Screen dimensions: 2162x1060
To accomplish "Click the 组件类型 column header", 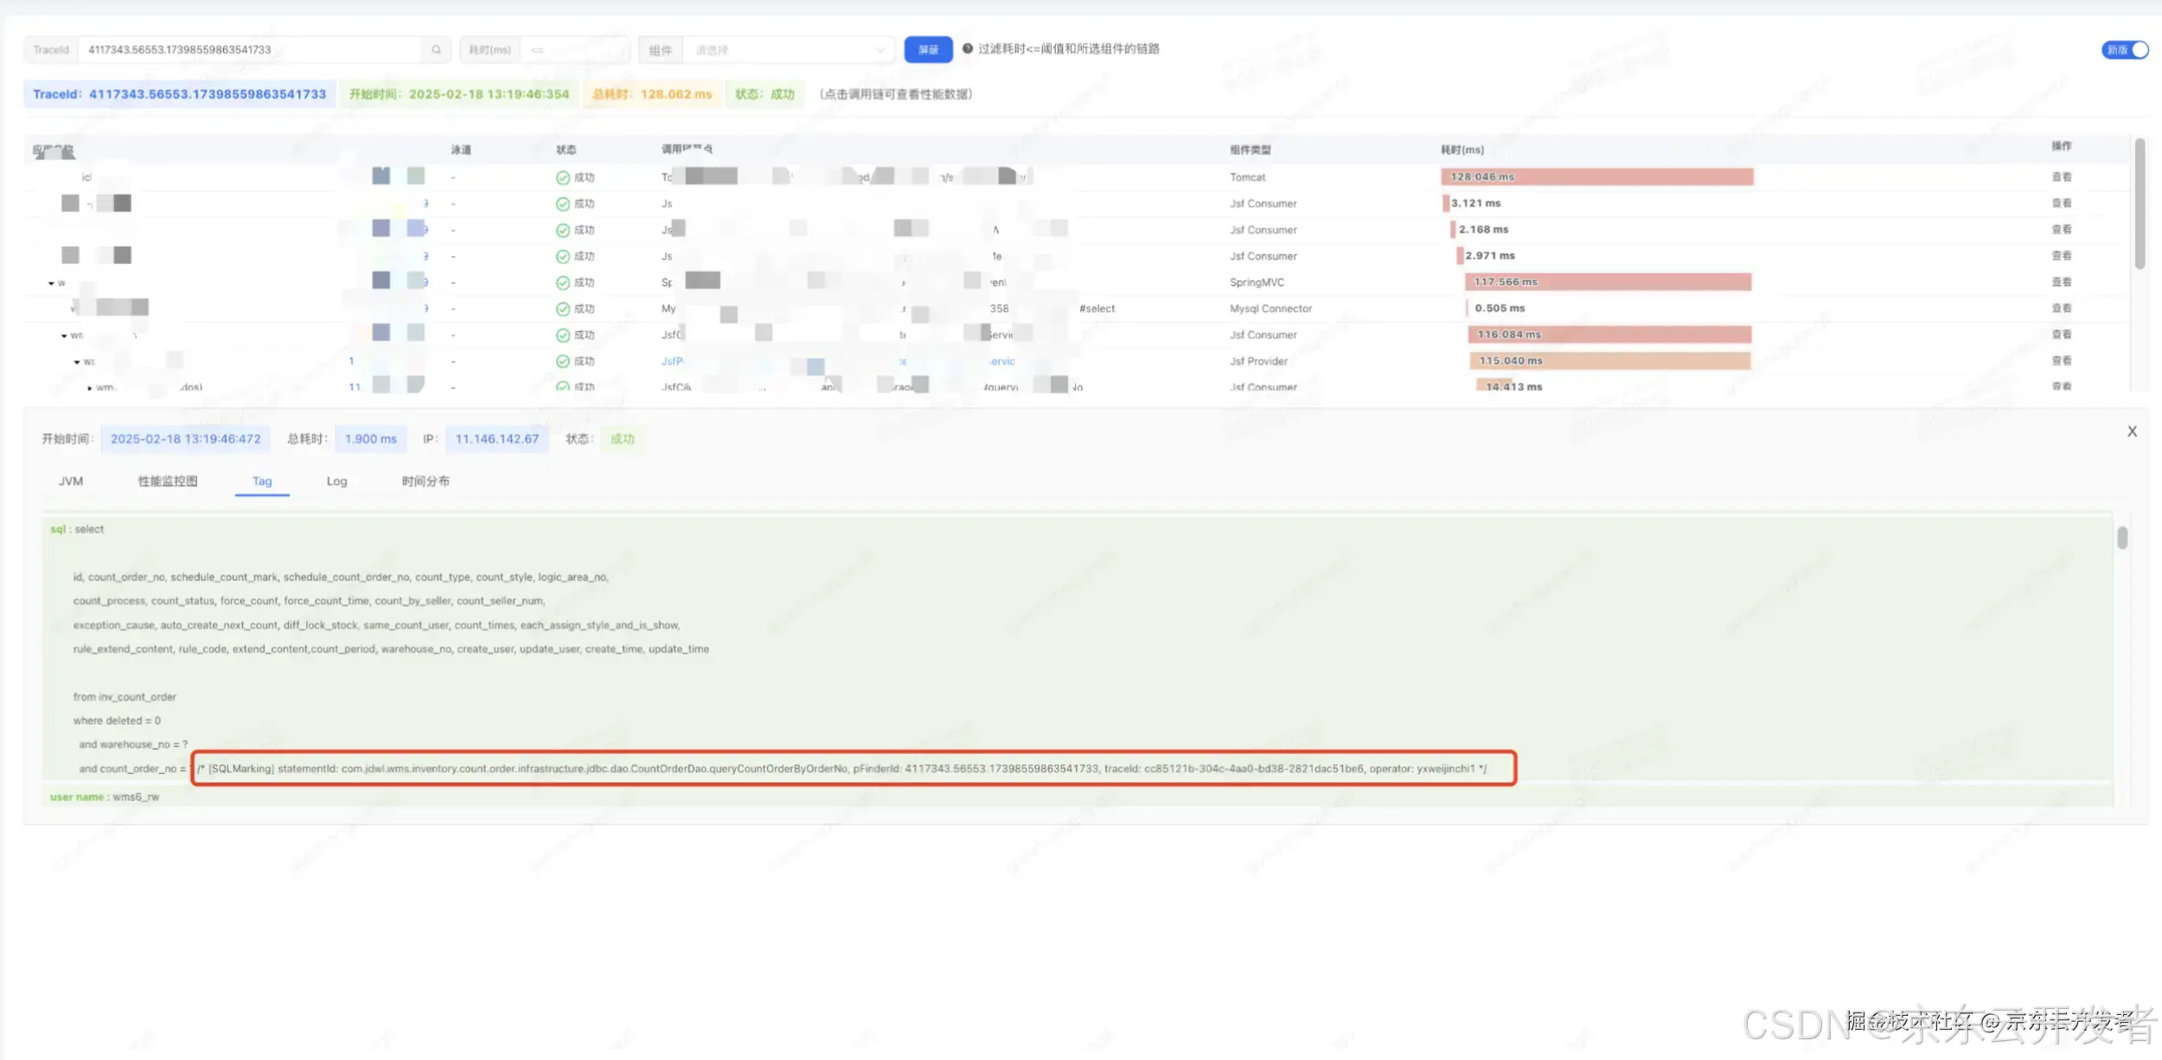I will coord(1251,150).
